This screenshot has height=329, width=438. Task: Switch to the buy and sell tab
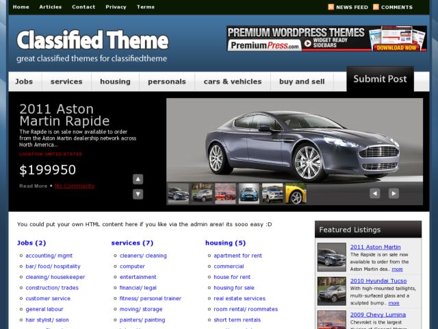click(x=302, y=82)
